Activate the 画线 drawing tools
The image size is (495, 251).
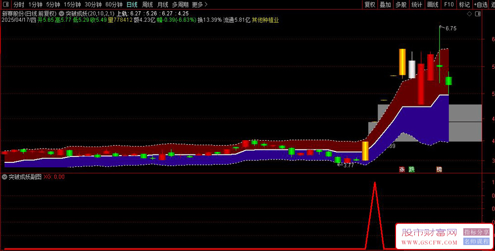coord(433,4)
